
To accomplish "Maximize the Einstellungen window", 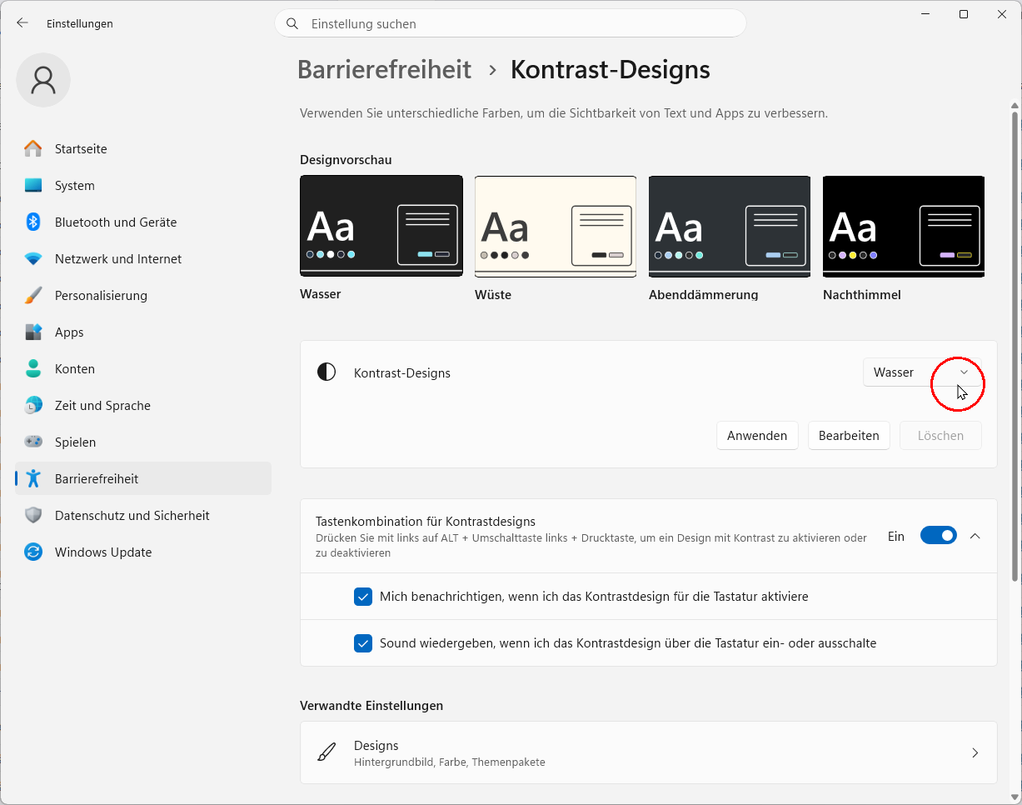I will pos(964,14).
